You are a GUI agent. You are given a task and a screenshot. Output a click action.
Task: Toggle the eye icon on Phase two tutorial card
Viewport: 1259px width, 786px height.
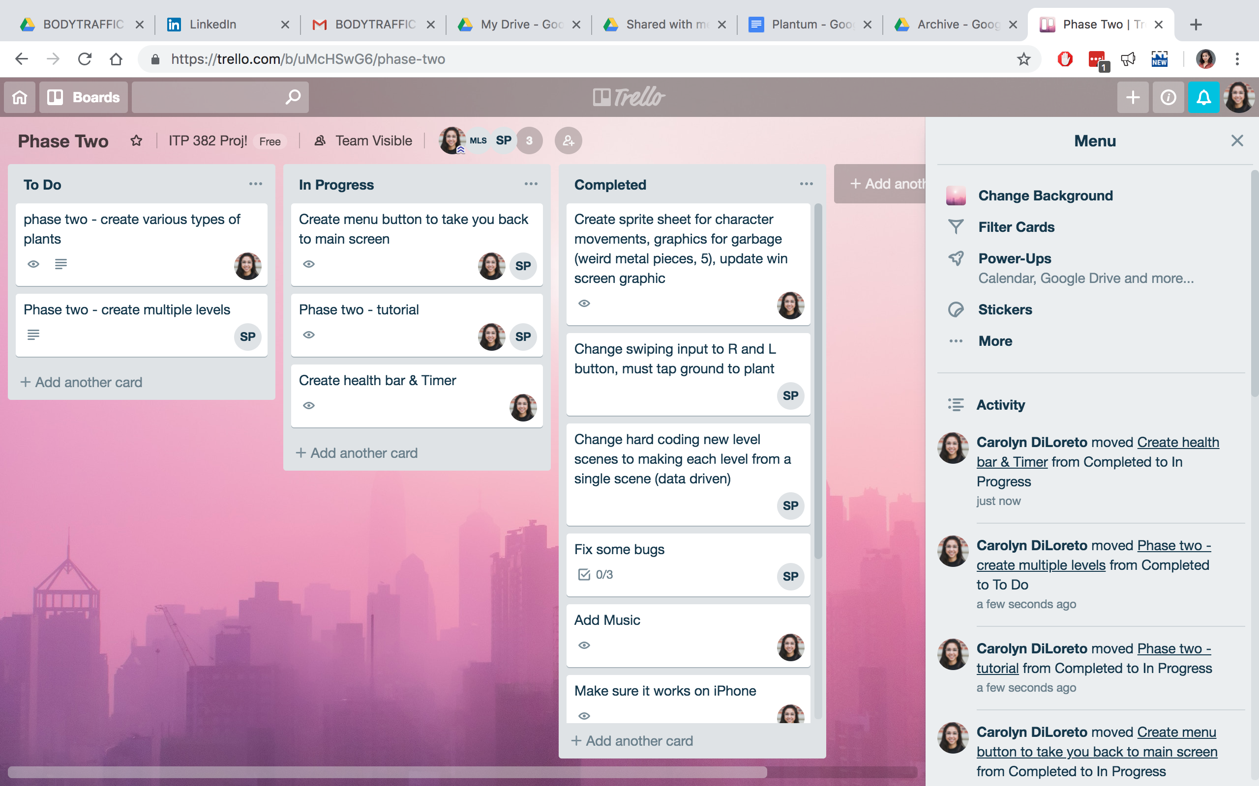point(309,335)
